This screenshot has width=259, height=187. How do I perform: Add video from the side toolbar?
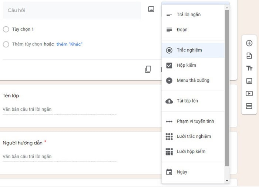(249, 93)
